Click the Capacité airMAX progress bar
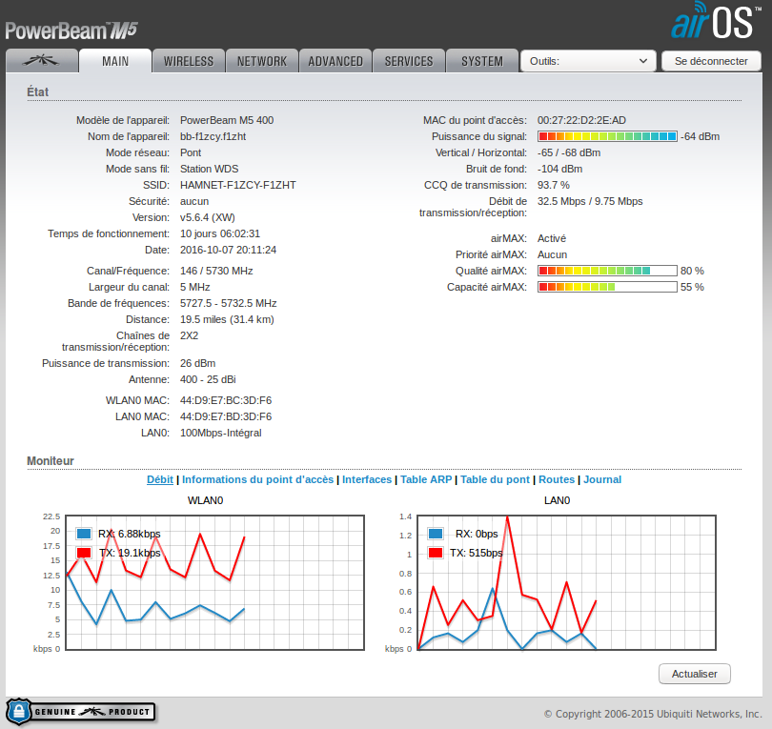772x729 pixels. pos(607,287)
